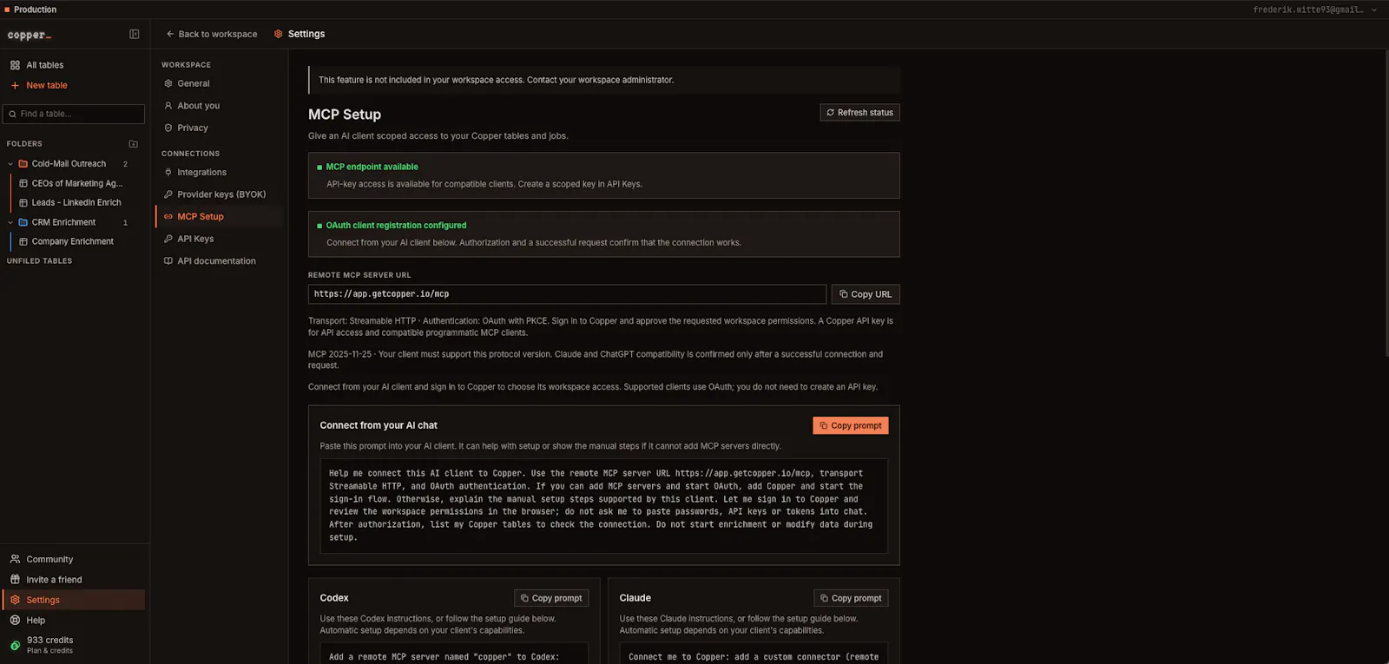
Task: Select Settings in left sidebar
Action: (x=74, y=600)
